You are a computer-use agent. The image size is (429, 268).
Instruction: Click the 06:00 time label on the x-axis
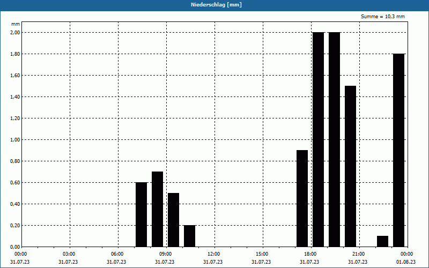click(118, 254)
